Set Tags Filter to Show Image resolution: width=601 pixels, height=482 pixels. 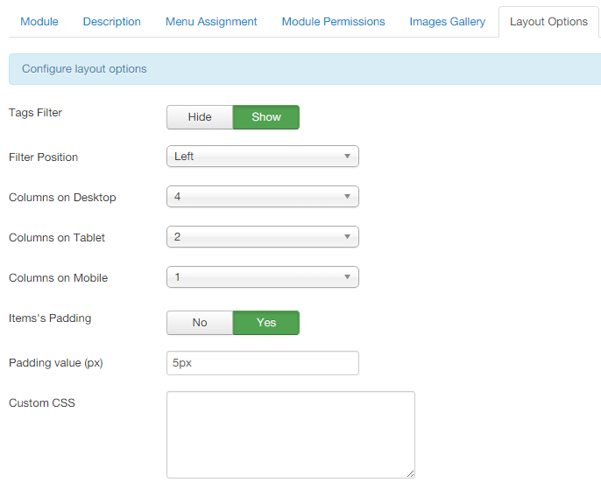[x=266, y=117]
